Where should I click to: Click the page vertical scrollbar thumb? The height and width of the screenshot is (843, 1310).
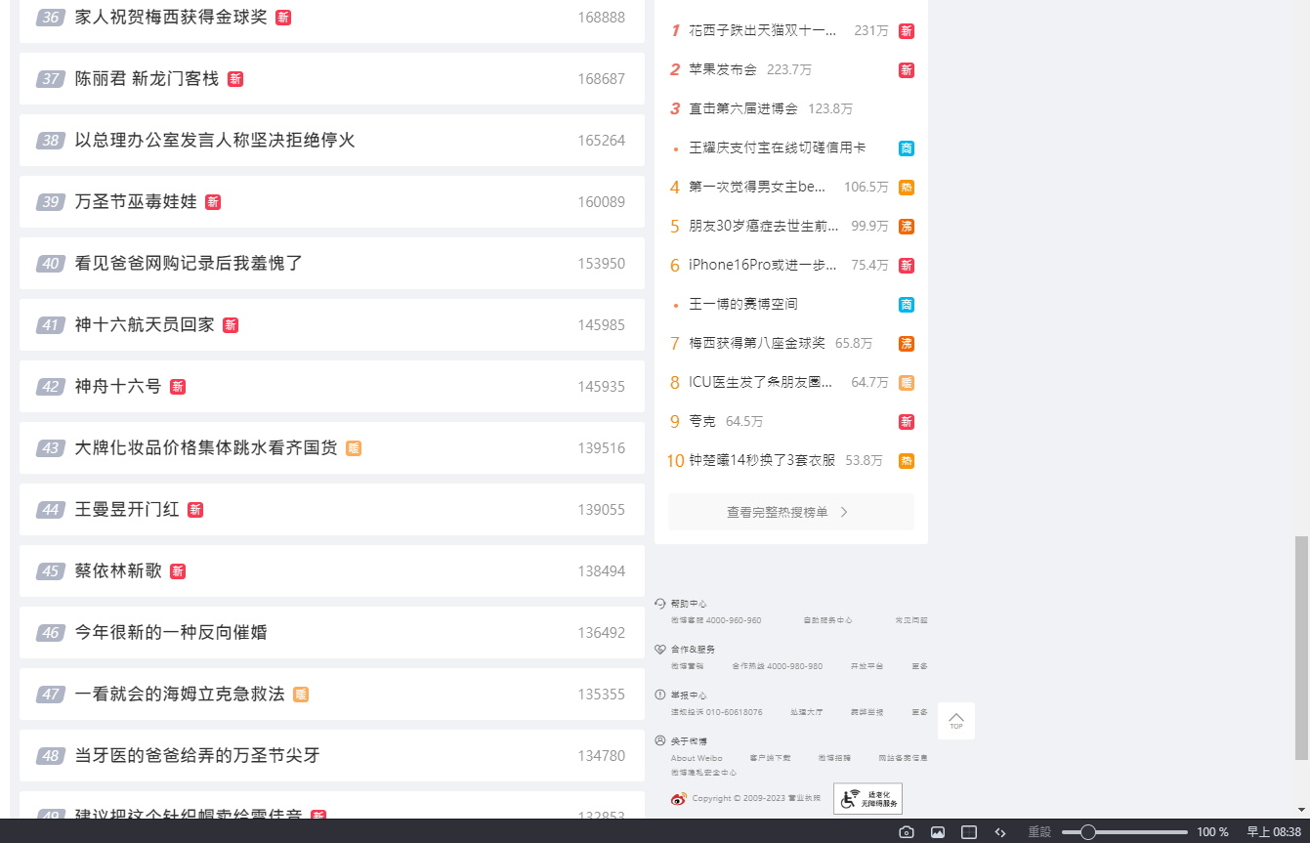pos(1300,648)
